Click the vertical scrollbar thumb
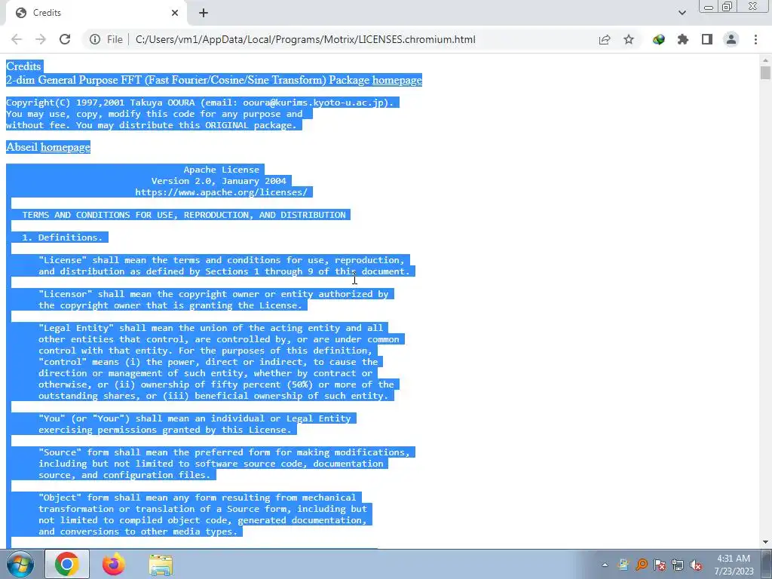 point(765,72)
